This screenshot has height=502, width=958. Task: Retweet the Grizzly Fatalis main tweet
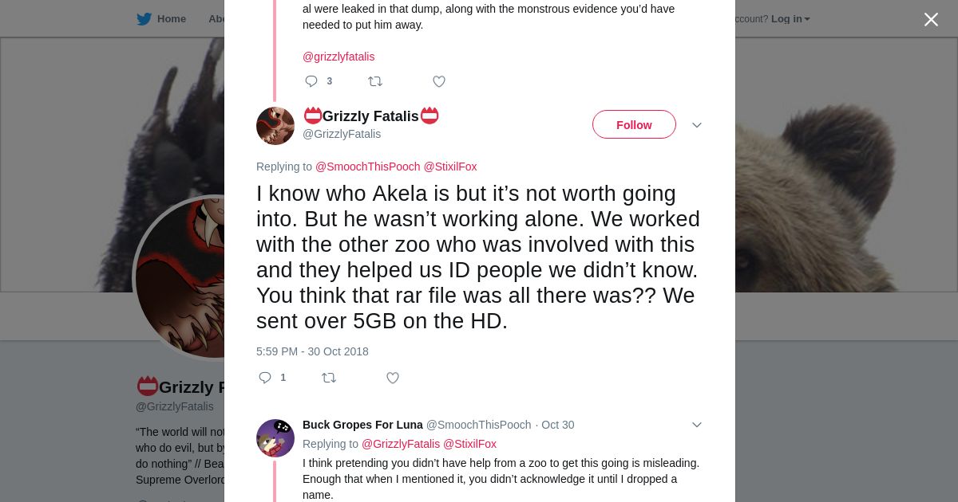pos(329,378)
